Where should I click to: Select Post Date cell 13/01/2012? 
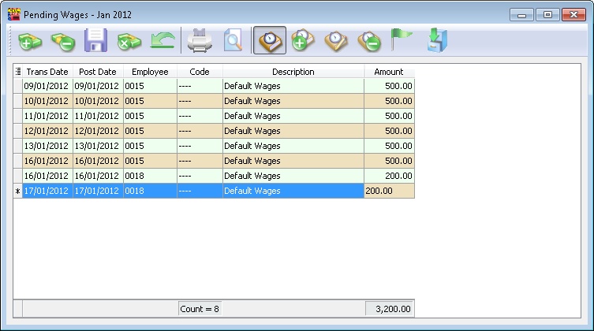click(98, 146)
